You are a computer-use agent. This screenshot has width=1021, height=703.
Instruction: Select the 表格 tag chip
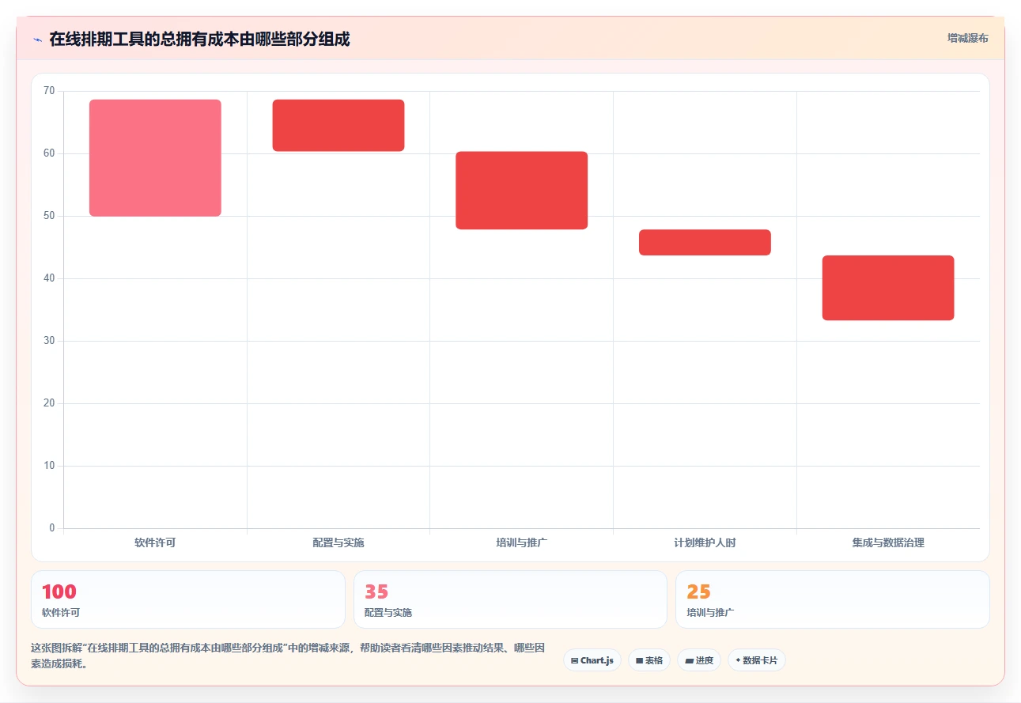(649, 660)
